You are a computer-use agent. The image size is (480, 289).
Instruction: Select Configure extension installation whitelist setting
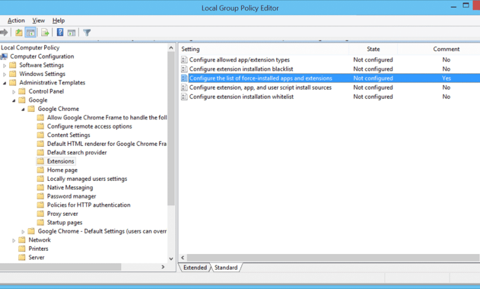pos(241,97)
